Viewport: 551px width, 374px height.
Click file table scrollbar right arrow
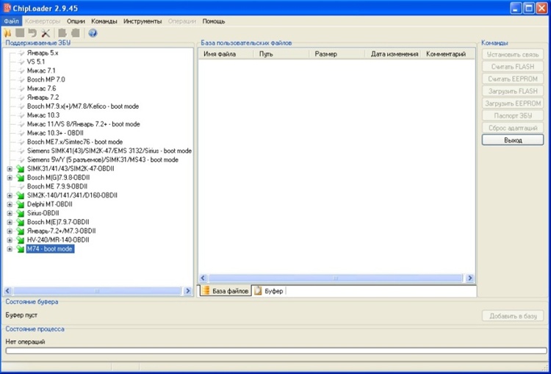[470, 278]
